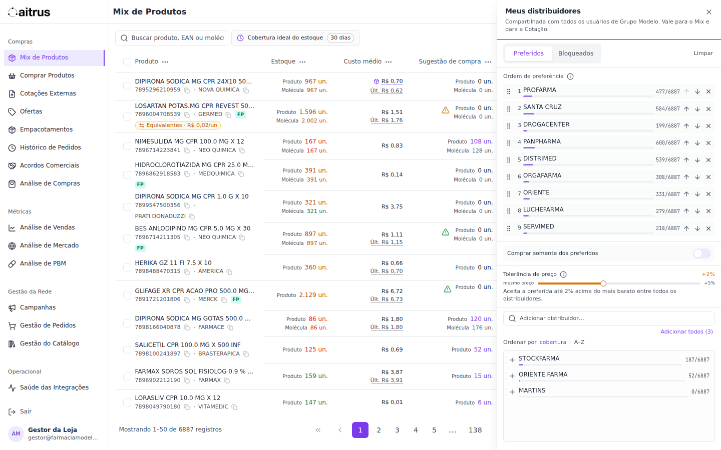This screenshot has height=450, width=721.
Task: Click in the Buscar produto search field
Action: click(x=172, y=38)
